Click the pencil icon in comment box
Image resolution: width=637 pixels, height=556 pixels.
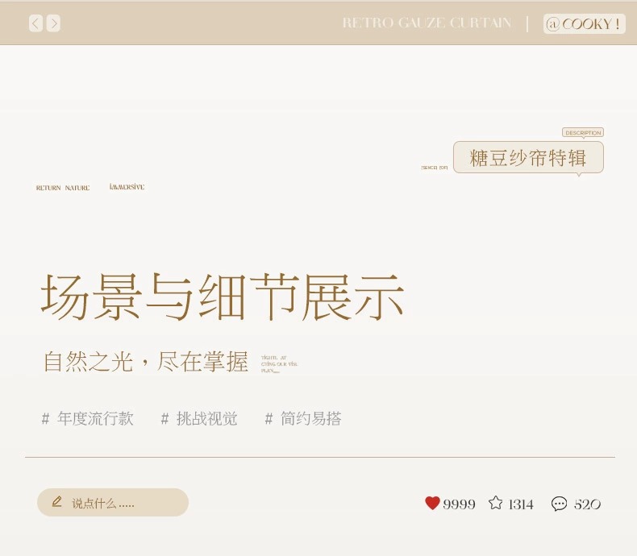(x=57, y=502)
